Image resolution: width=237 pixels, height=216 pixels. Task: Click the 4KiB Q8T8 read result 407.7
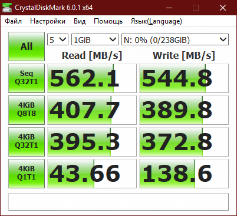[92, 110]
